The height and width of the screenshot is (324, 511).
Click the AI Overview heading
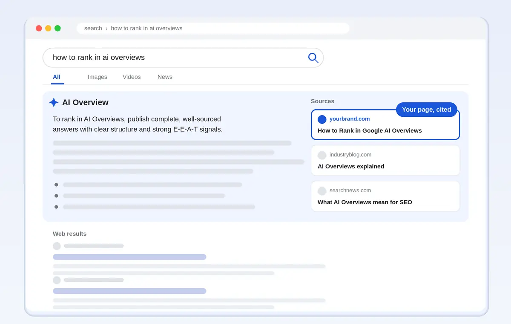click(x=85, y=102)
